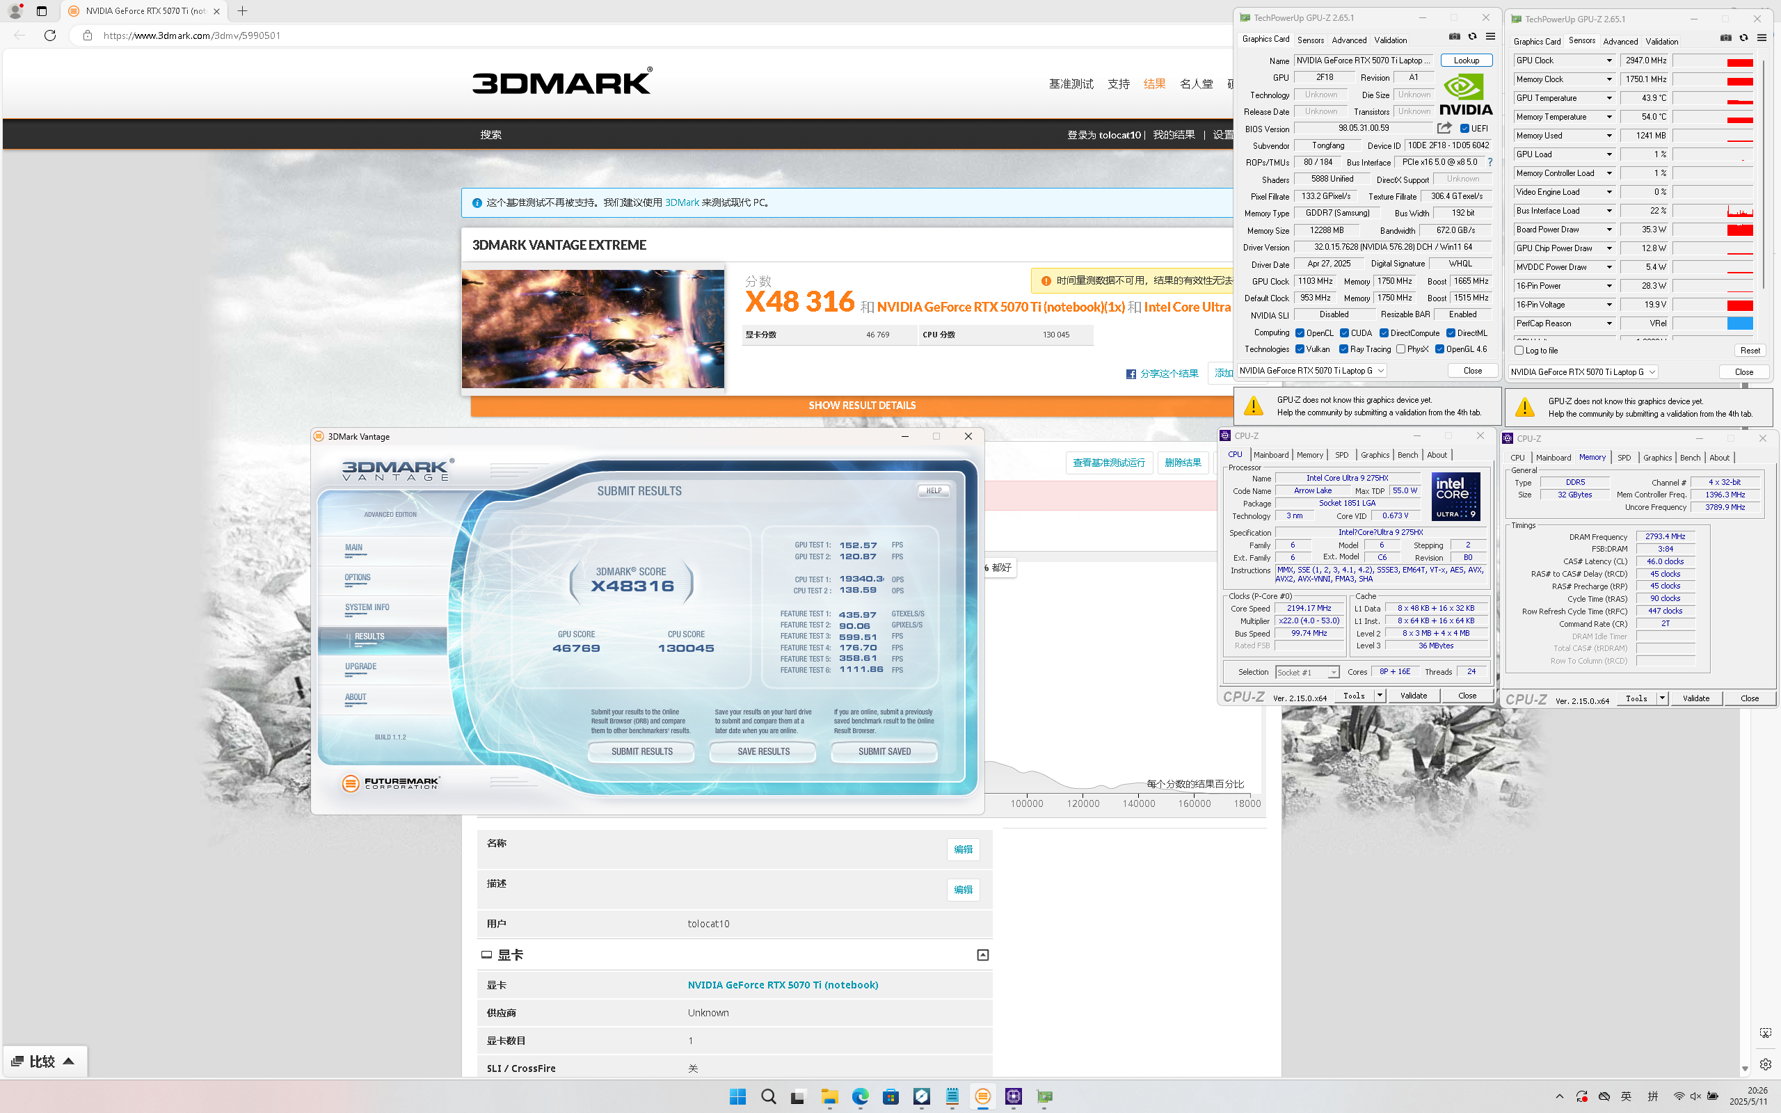1781x1113 pixels.
Task: Open Microsoft Edge from taskbar
Action: pyautogui.click(x=861, y=1097)
